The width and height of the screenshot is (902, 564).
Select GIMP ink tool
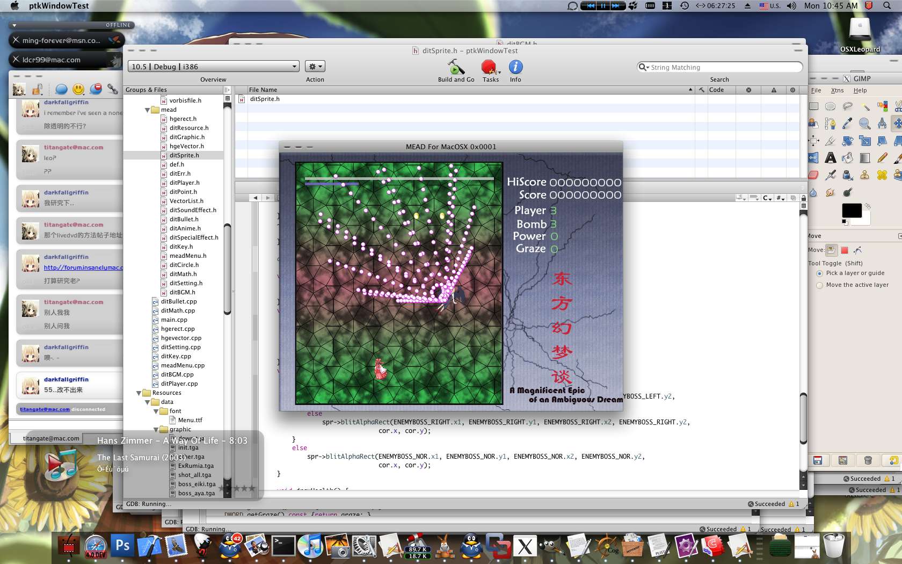pyautogui.click(x=848, y=175)
